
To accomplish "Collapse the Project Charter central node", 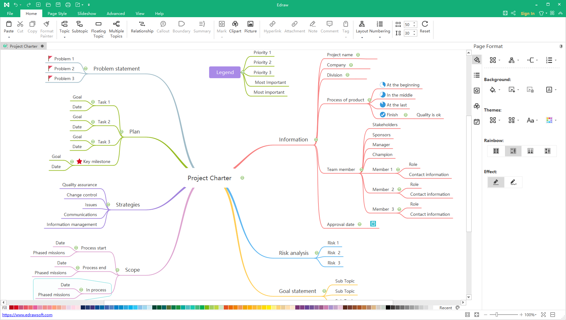I will tap(242, 178).
